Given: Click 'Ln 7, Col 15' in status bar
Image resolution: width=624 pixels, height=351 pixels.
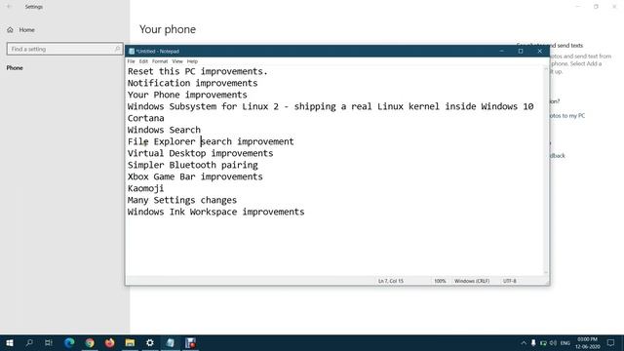Looking at the screenshot, I should click(x=390, y=281).
